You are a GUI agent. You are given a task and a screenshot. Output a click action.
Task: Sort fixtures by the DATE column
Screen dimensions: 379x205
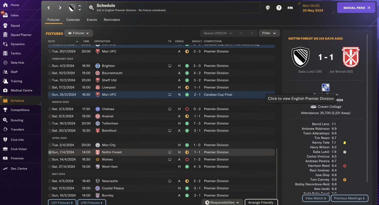pyautogui.click(x=63, y=41)
